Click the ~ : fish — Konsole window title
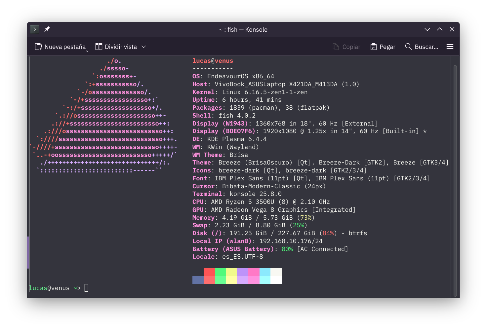This screenshot has width=487, height=330. (243, 29)
